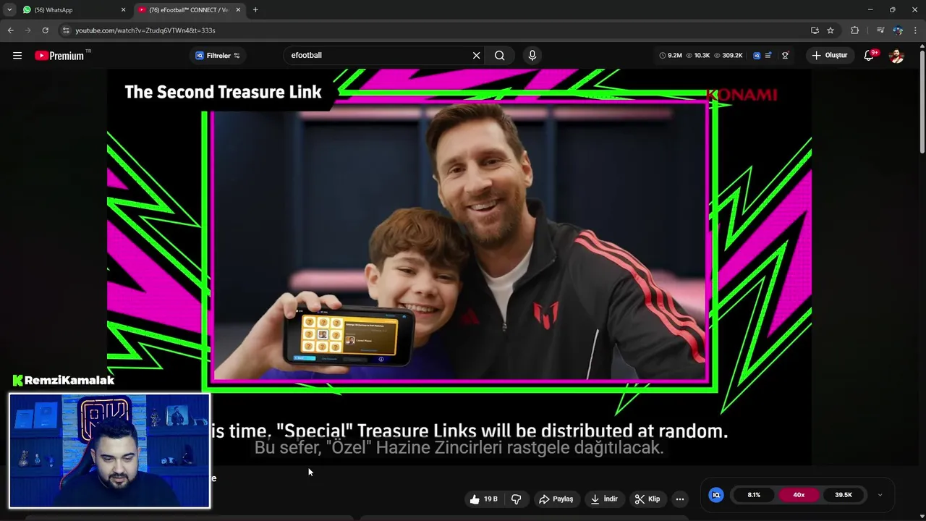Click the IQ icon below the video
Viewport: 926px width, 521px height.
pos(716,495)
